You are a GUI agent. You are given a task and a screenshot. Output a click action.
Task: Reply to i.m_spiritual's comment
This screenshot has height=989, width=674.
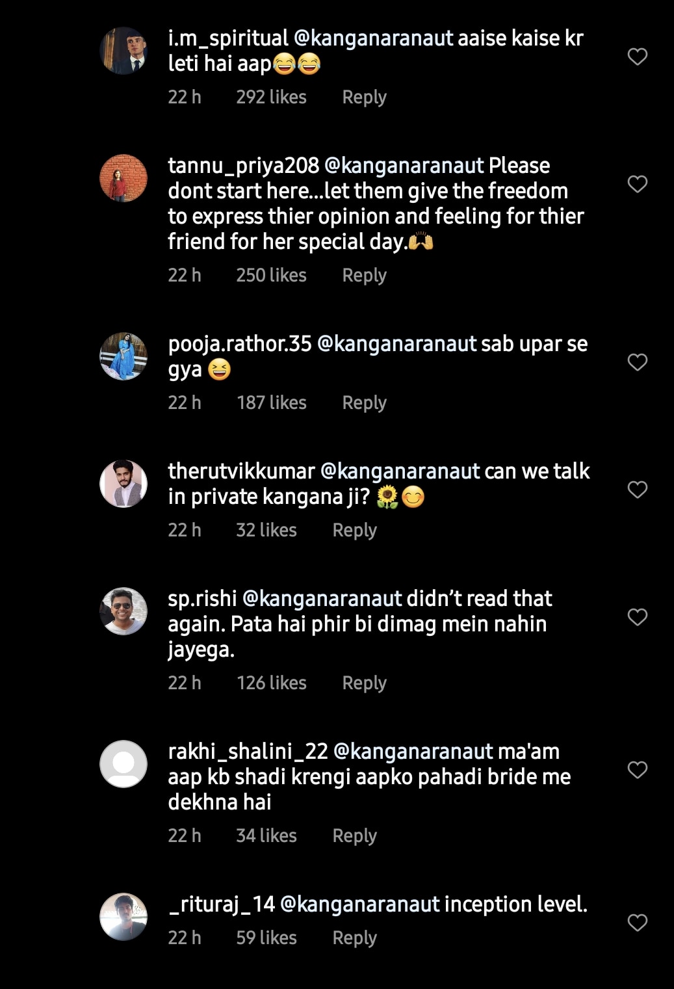click(x=364, y=98)
